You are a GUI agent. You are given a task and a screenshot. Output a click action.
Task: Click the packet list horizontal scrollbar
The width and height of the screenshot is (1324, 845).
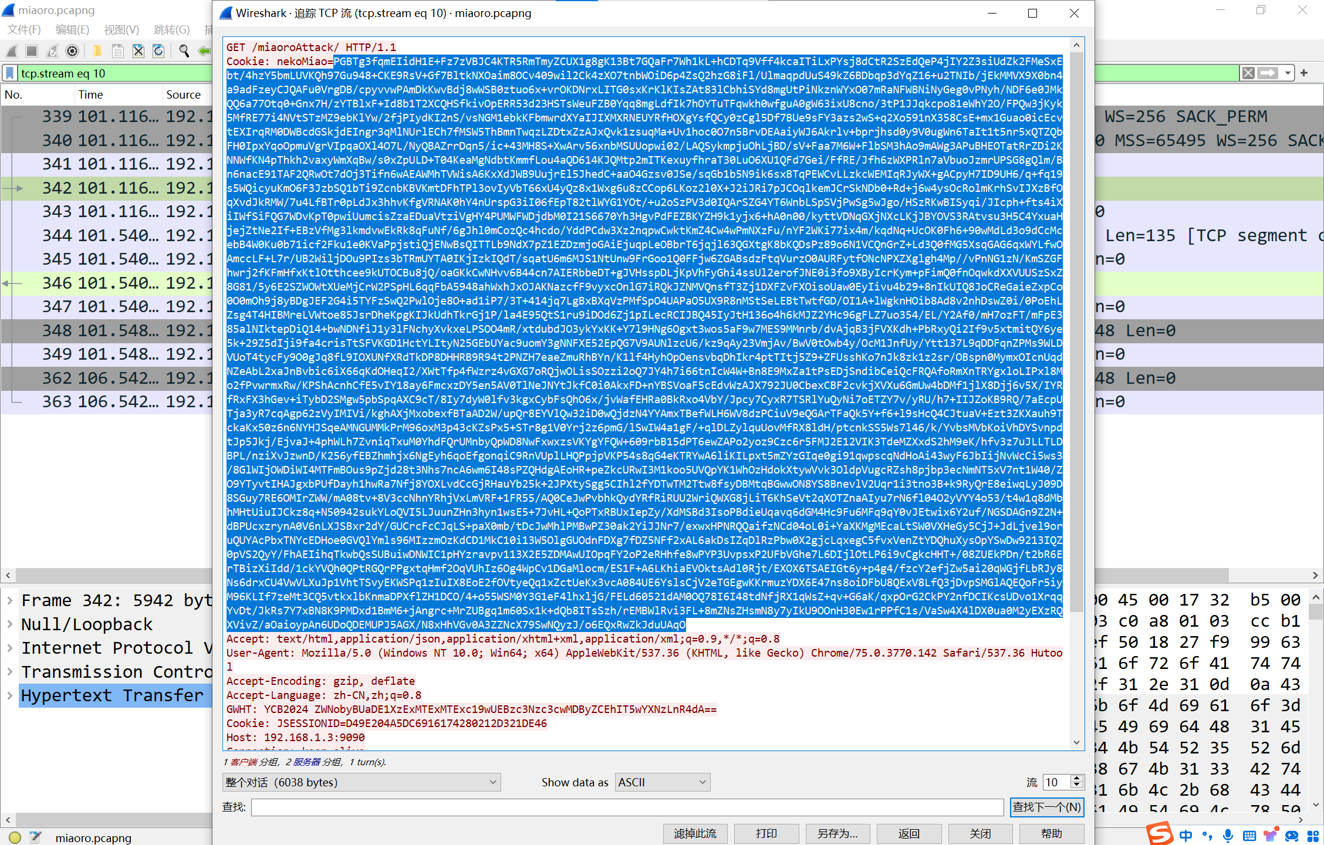[622, 575]
